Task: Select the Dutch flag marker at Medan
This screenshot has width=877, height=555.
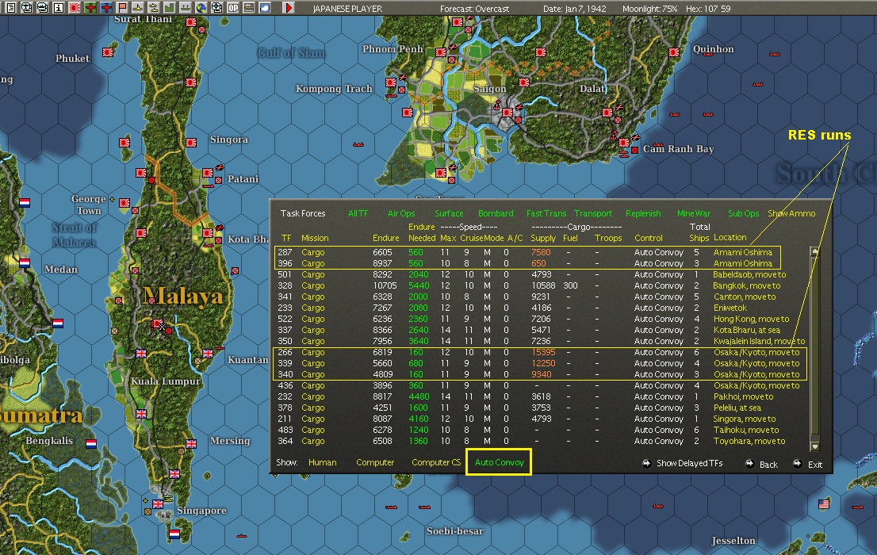Action: pos(24,263)
